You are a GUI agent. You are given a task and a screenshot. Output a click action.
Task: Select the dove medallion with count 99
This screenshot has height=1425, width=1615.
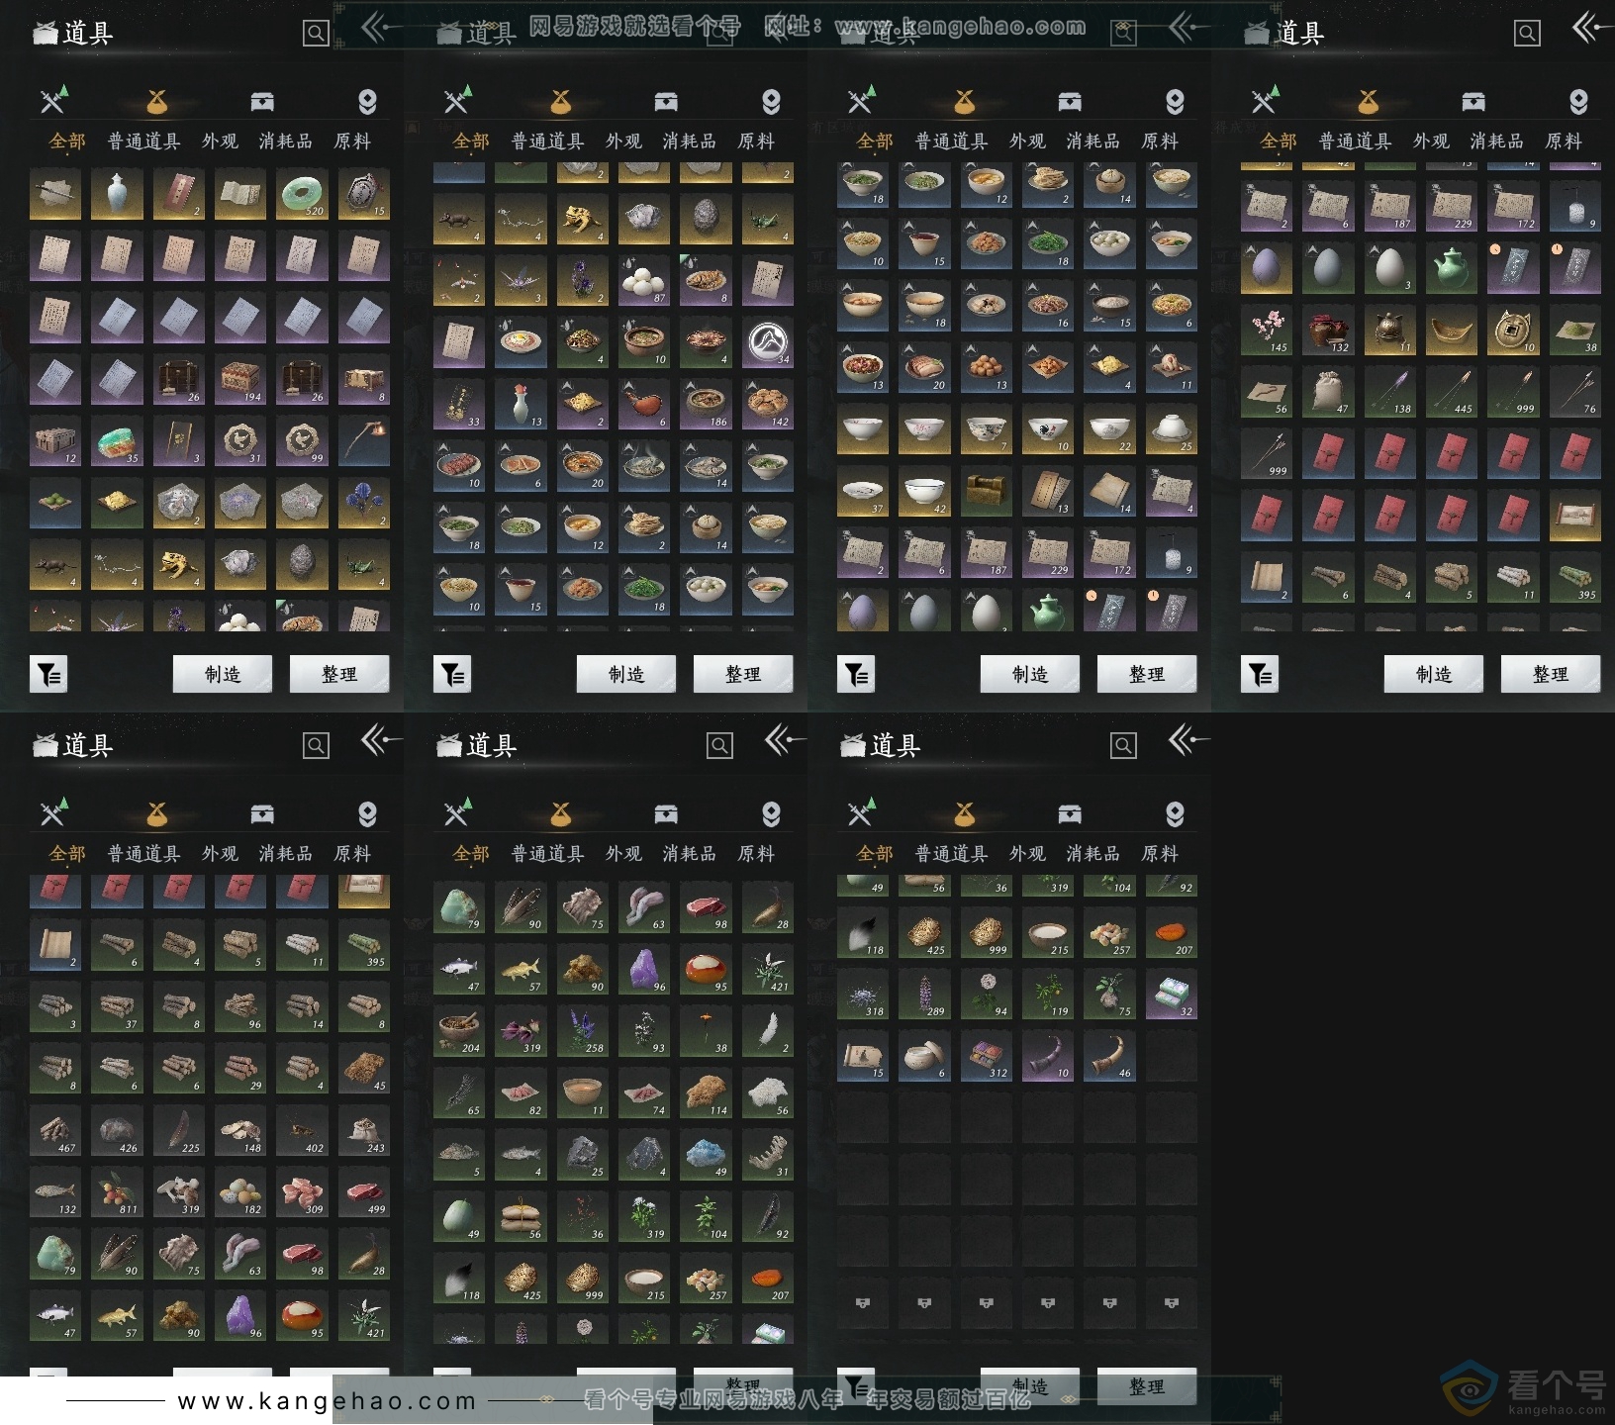coord(302,441)
